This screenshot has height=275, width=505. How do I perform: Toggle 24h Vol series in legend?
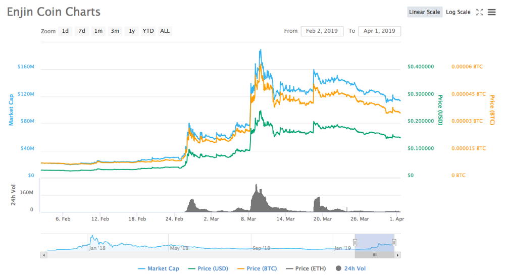351,268
